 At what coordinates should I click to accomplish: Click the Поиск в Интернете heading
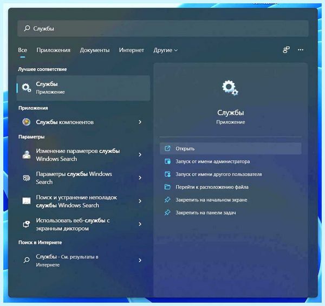coord(40,243)
